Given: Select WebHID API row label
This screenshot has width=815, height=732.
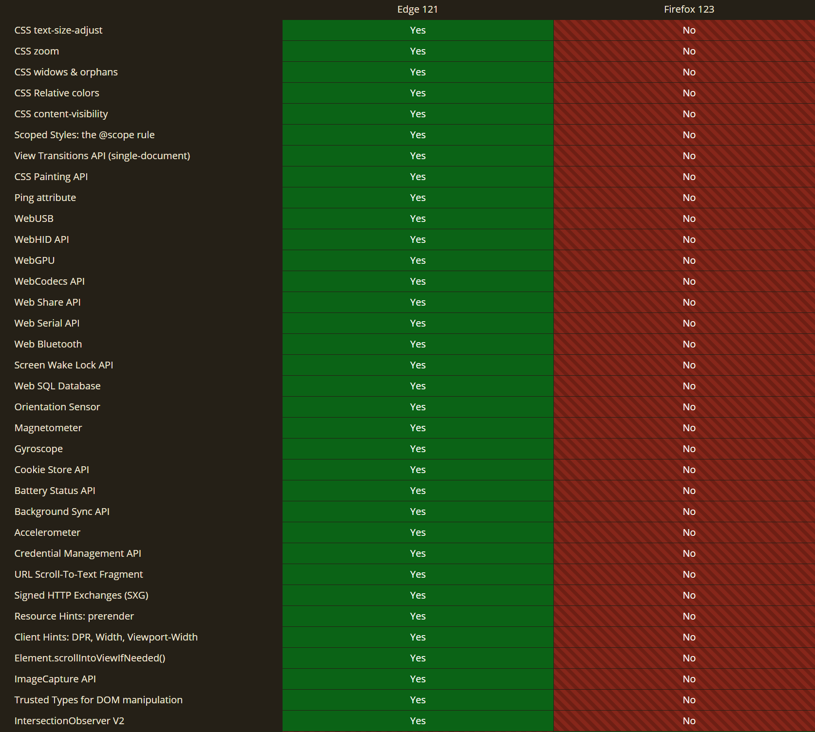Looking at the screenshot, I should tap(41, 239).
